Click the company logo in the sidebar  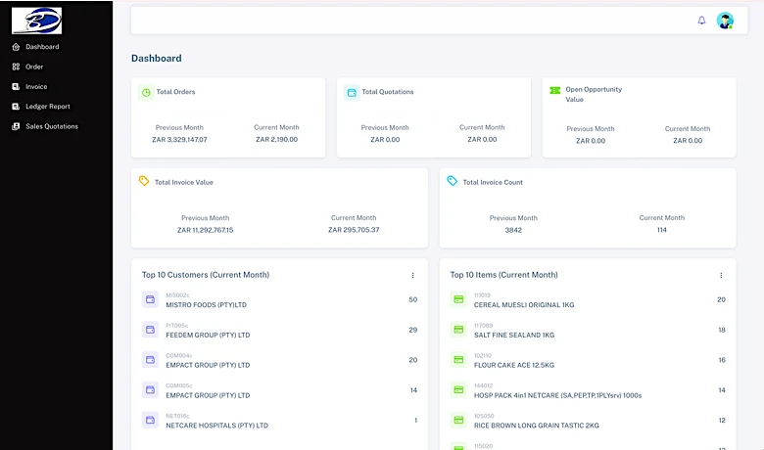tap(37, 21)
